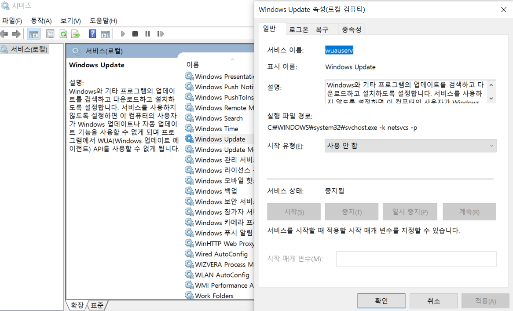The height and width of the screenshot is (311, 513).
Task: Click the 계속(R) button
Action: [469, 212]
